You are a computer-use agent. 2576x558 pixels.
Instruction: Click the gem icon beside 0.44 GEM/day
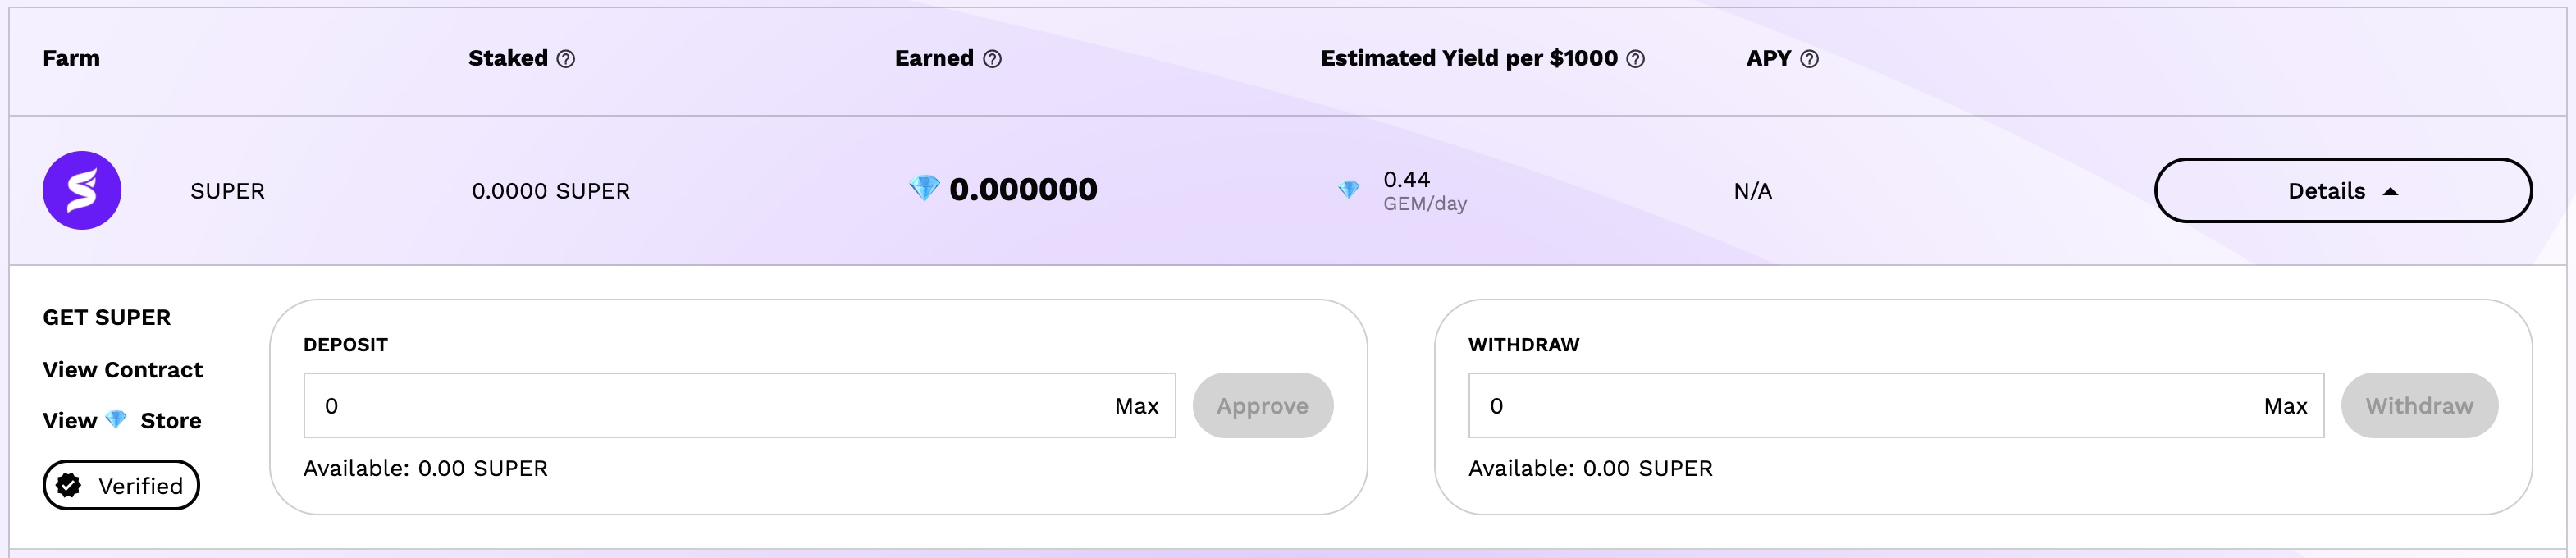click(1348, 189)
